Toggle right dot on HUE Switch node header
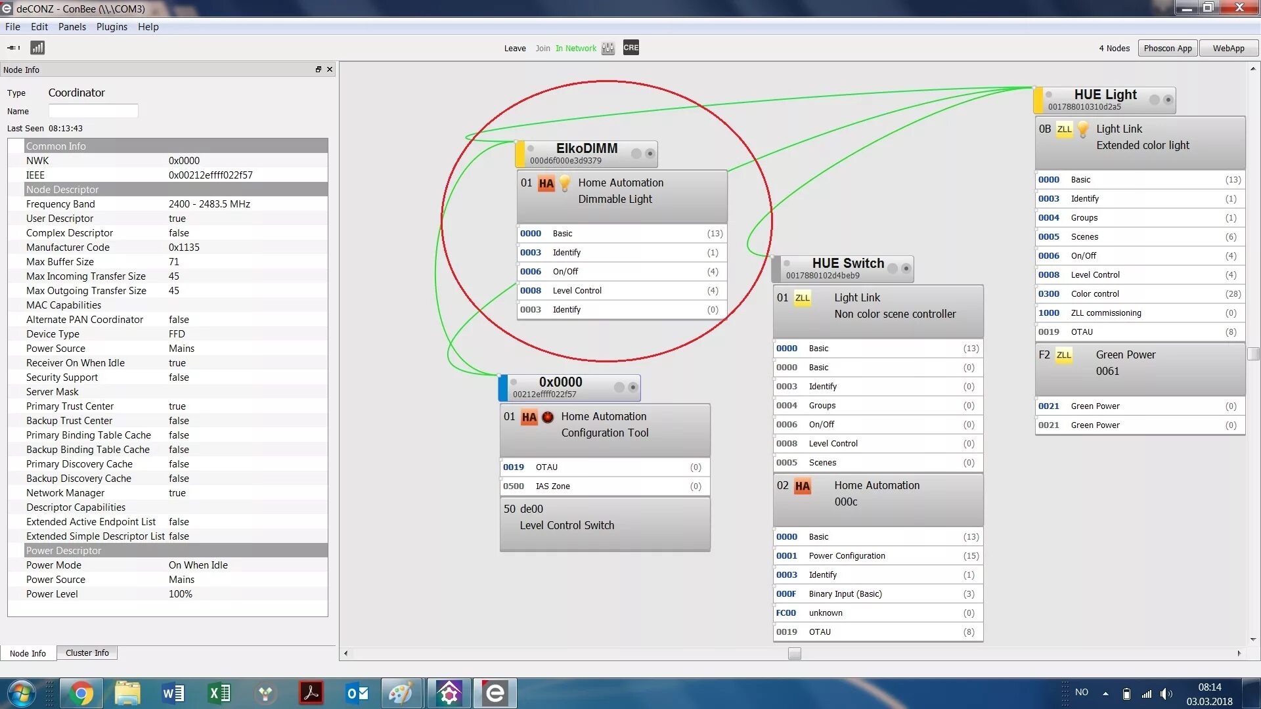1261x709 pixels. click(x=906, y=269)
